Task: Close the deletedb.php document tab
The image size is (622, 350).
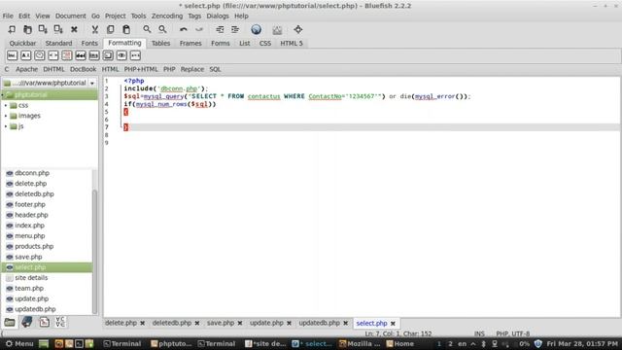Action: tap(197, 323)
